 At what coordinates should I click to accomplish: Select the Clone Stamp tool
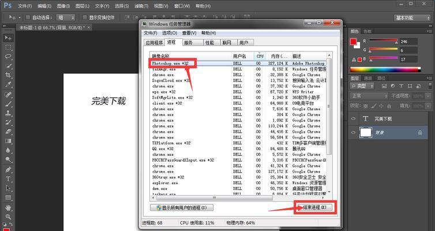(8, 113)
